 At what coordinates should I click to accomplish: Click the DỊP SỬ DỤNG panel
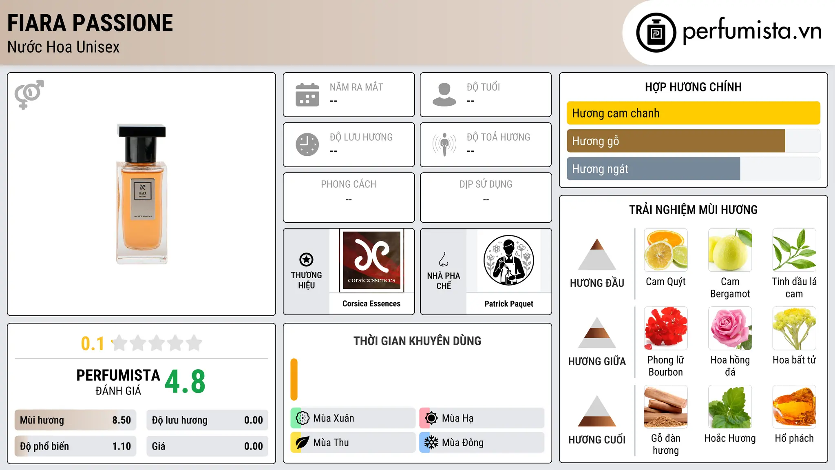point(486,197)
